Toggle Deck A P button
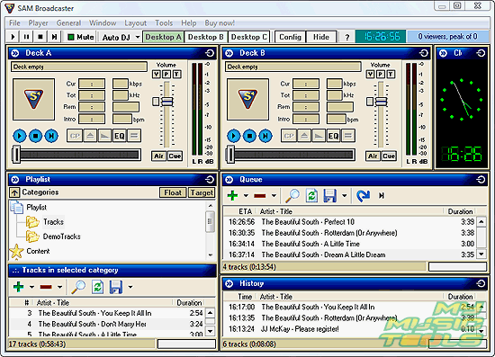 (166, 74)
